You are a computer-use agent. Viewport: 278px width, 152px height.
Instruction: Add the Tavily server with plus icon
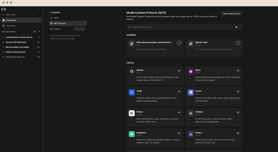click(179, 91)
